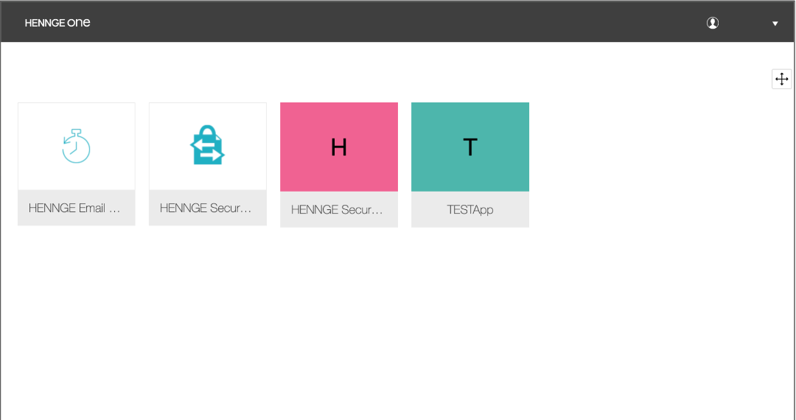Click the HENNGE Secur… label under pink tile

[337, 209]
